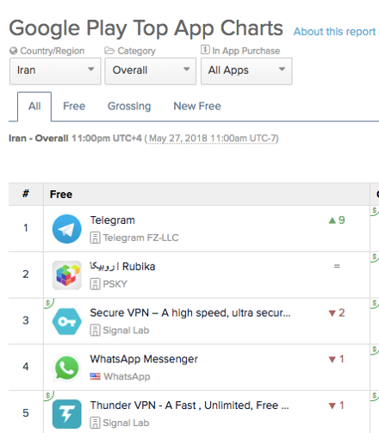Click the Thunder VPN lightning icon
Image resolution: width=379 pixels, height=433 pixels.
coord(67,414)
